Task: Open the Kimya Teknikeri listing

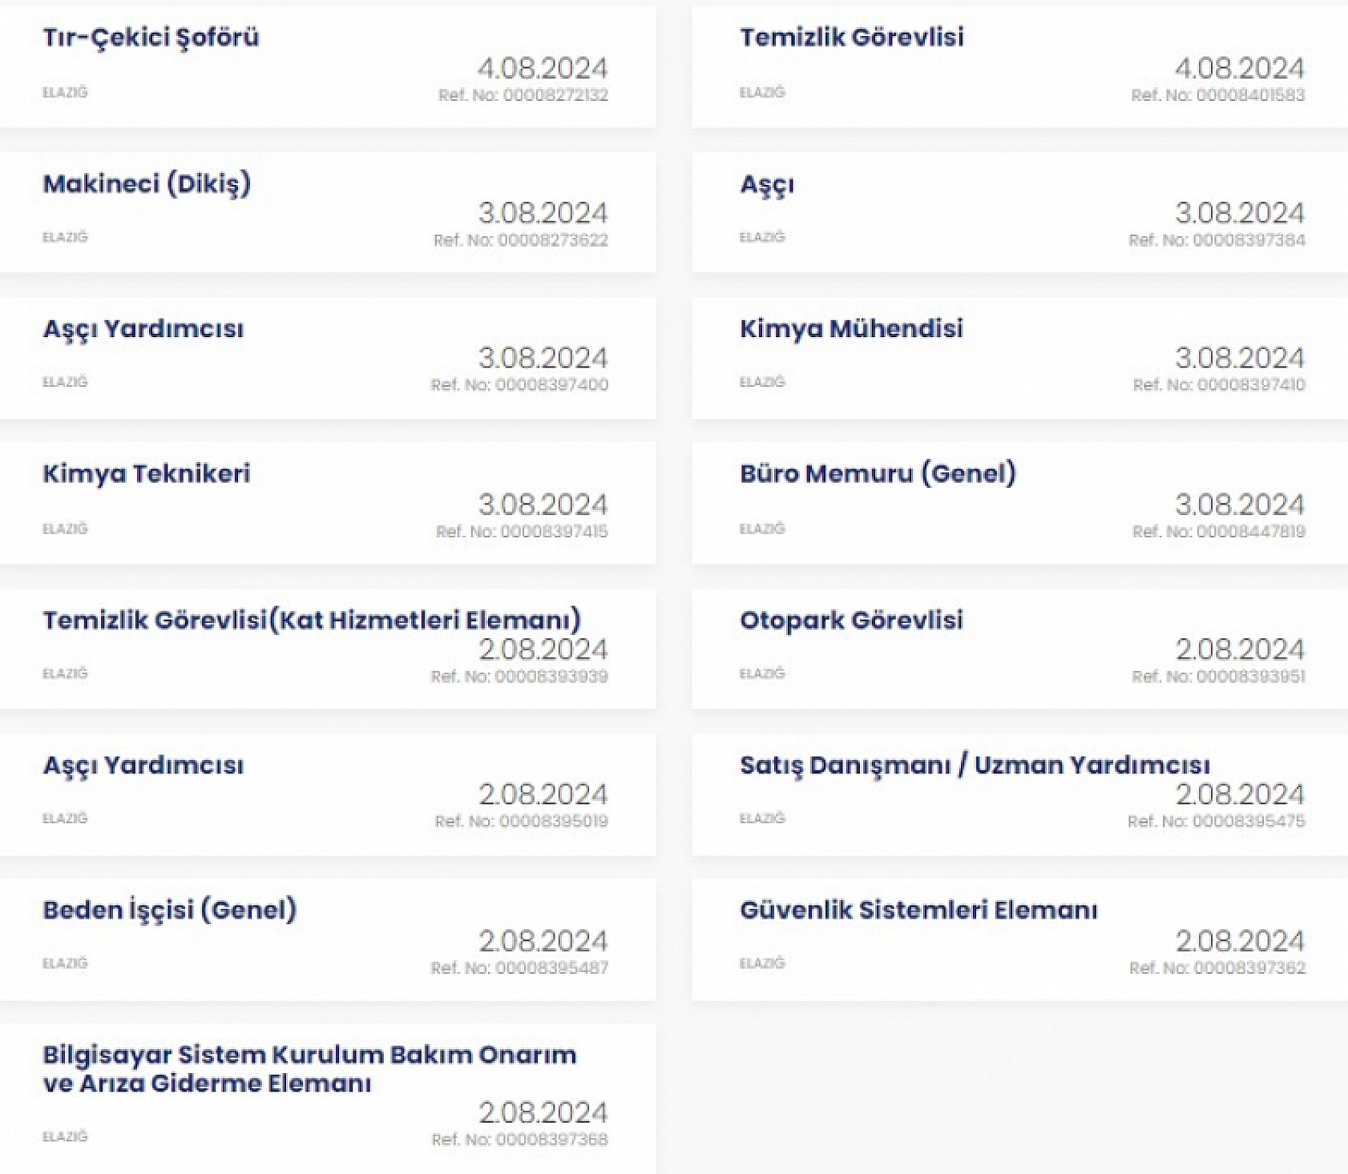Action: (146, 474)
